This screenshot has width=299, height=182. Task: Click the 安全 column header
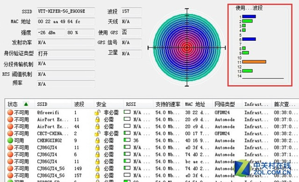pos(101,104)
